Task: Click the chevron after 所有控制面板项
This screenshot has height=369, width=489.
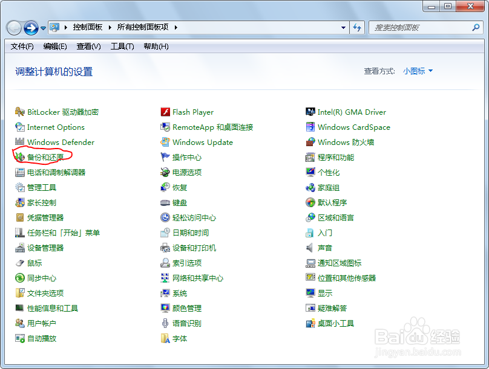Action: coord(175,27)
